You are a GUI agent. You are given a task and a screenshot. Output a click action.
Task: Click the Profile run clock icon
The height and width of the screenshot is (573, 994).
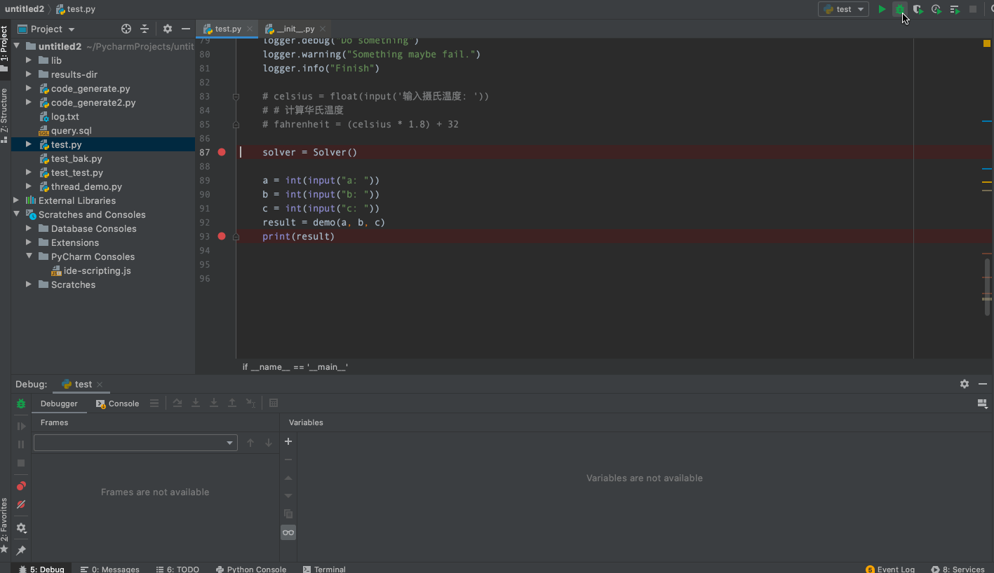click(x=936, y=9)
